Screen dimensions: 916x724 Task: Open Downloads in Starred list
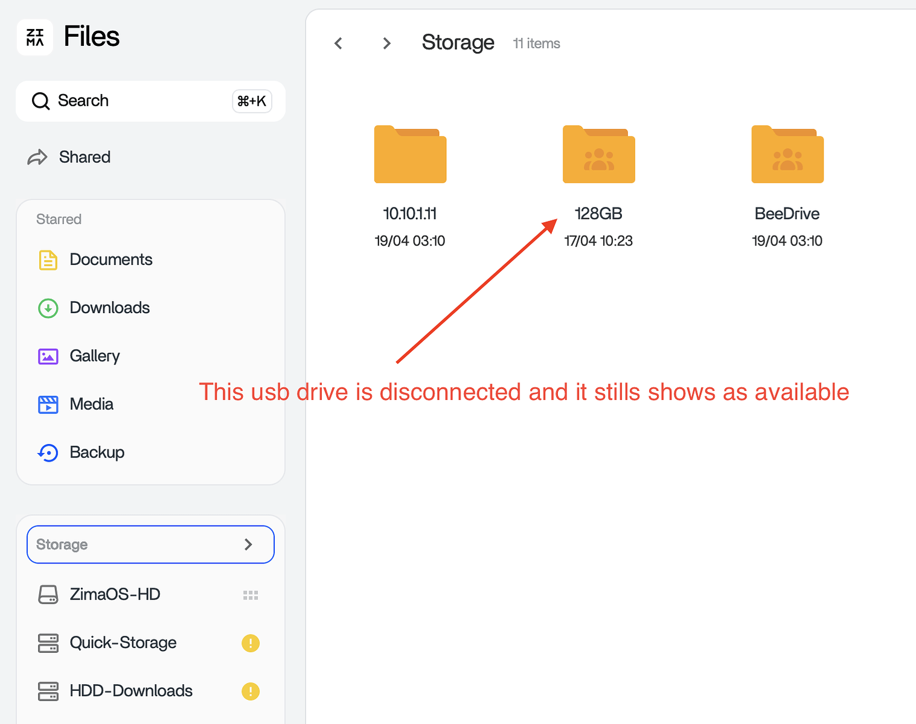pos(110,308)
